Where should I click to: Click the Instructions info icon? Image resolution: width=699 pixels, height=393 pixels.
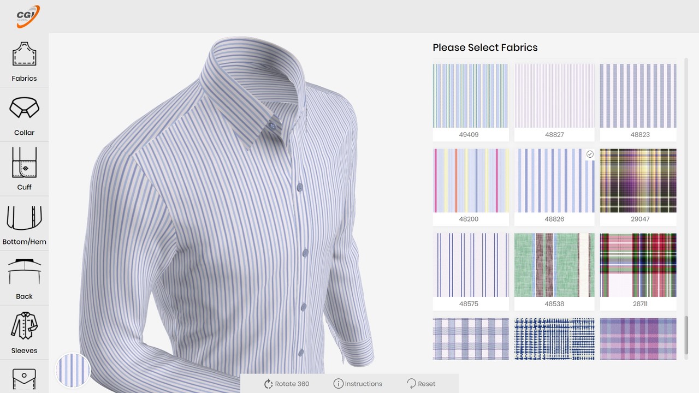(338, 384)
